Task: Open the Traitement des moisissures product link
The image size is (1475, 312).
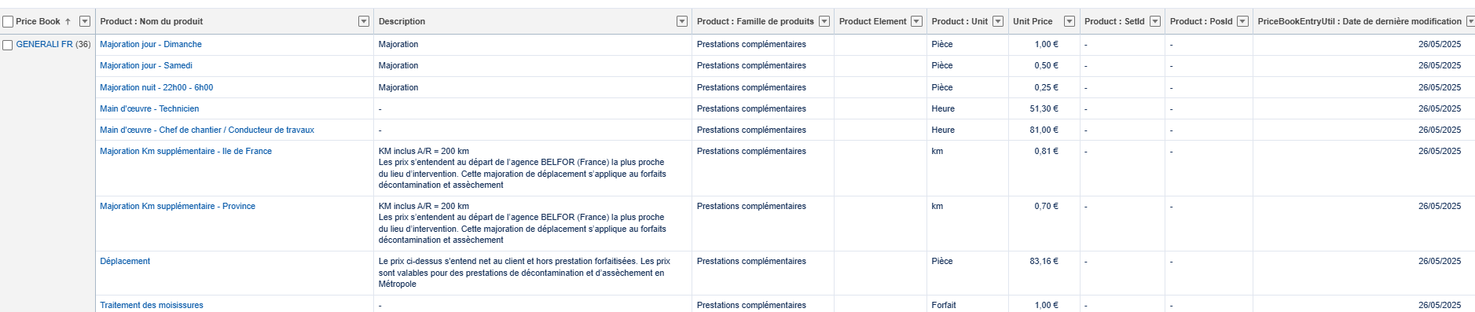Action: (x=152, y=305)
